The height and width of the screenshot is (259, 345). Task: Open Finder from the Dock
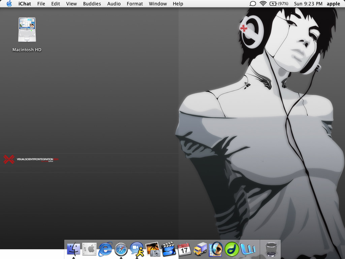[73, 249]
